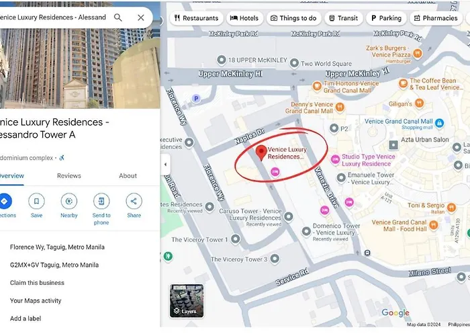Clear the search with the X icon

(141, 17)
